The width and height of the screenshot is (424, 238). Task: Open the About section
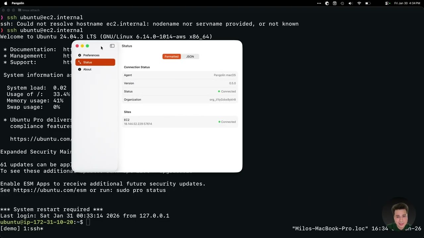(x=95, y=69)
